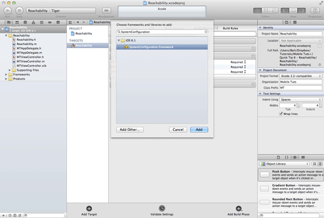Show the Debug navigator
Image resolution: width=324 pixels, height=218 pixels.
(42, 22)
